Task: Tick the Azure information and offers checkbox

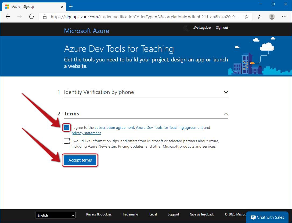Action: click(x=66, y=141)
